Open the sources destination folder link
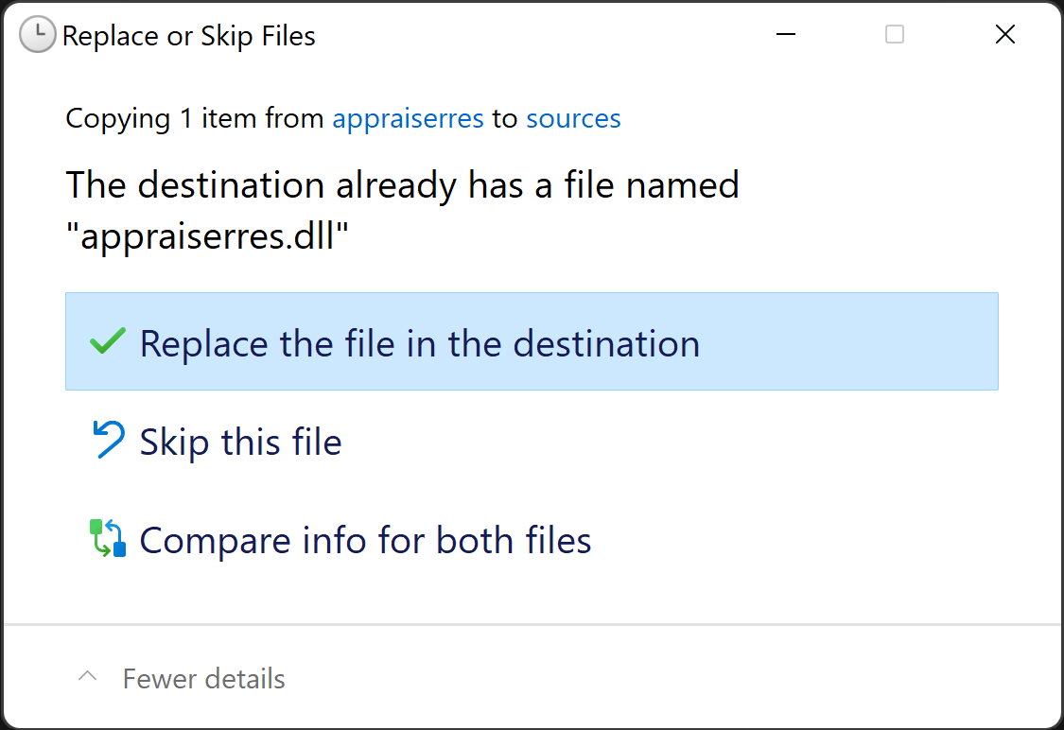Image resolution: width=1064 pixels, height=730 pixels. tap(573, 119)
